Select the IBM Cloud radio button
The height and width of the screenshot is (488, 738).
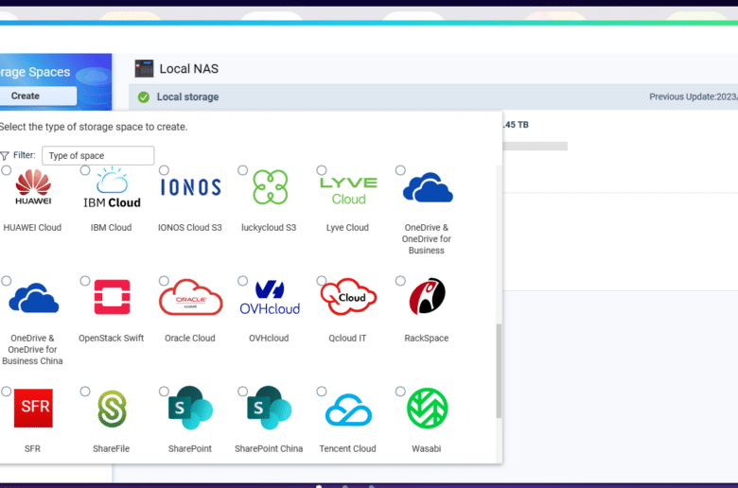point(85,170)
